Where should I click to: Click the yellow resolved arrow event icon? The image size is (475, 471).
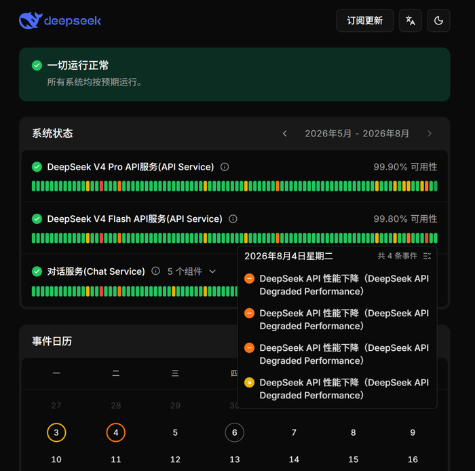[249, 383]
